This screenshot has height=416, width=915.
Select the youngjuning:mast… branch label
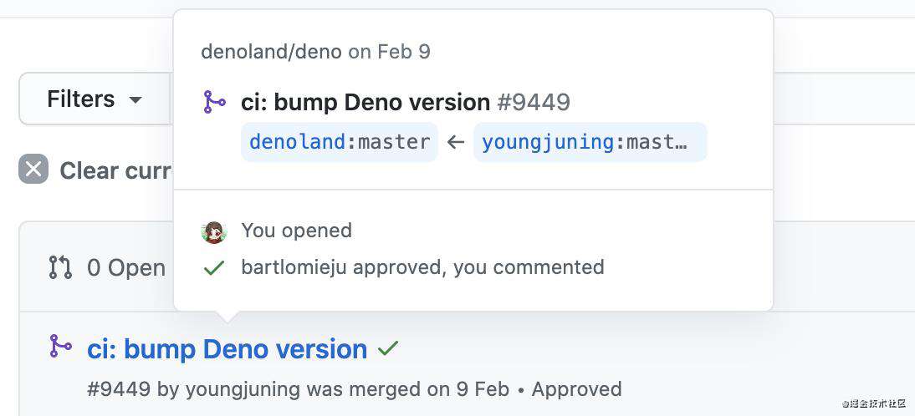[x=590, y=141]
